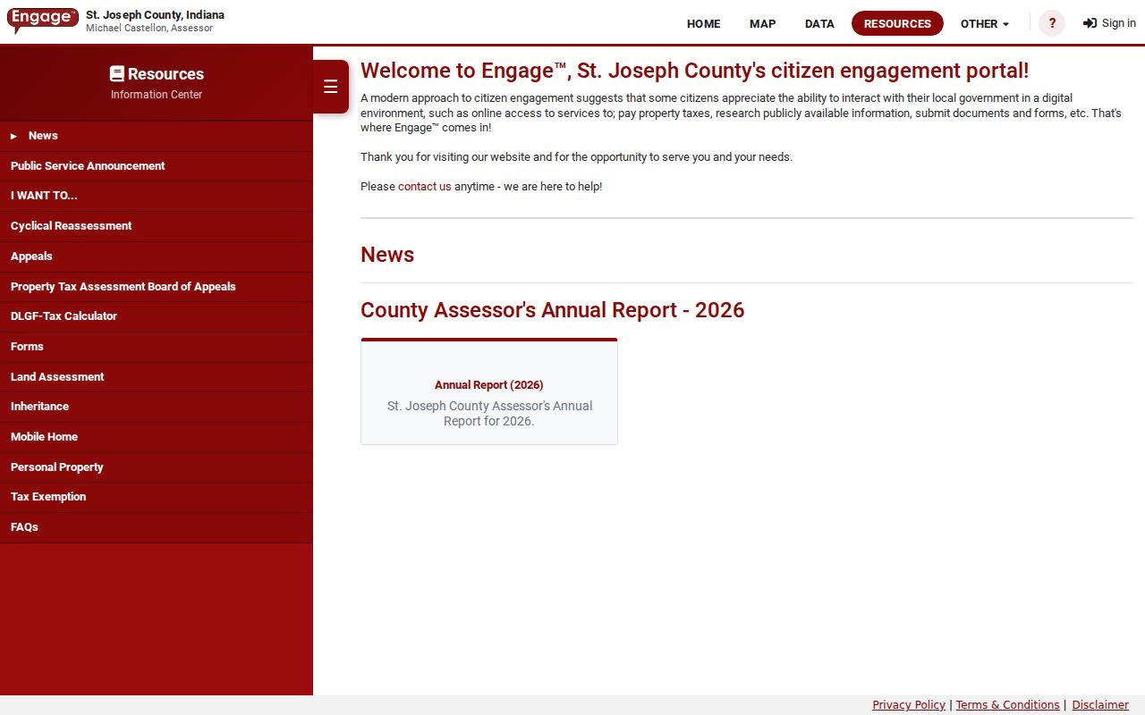
Task: Click the Michael Castellon, Assessor subtitle
Action: tap(149, 29)
